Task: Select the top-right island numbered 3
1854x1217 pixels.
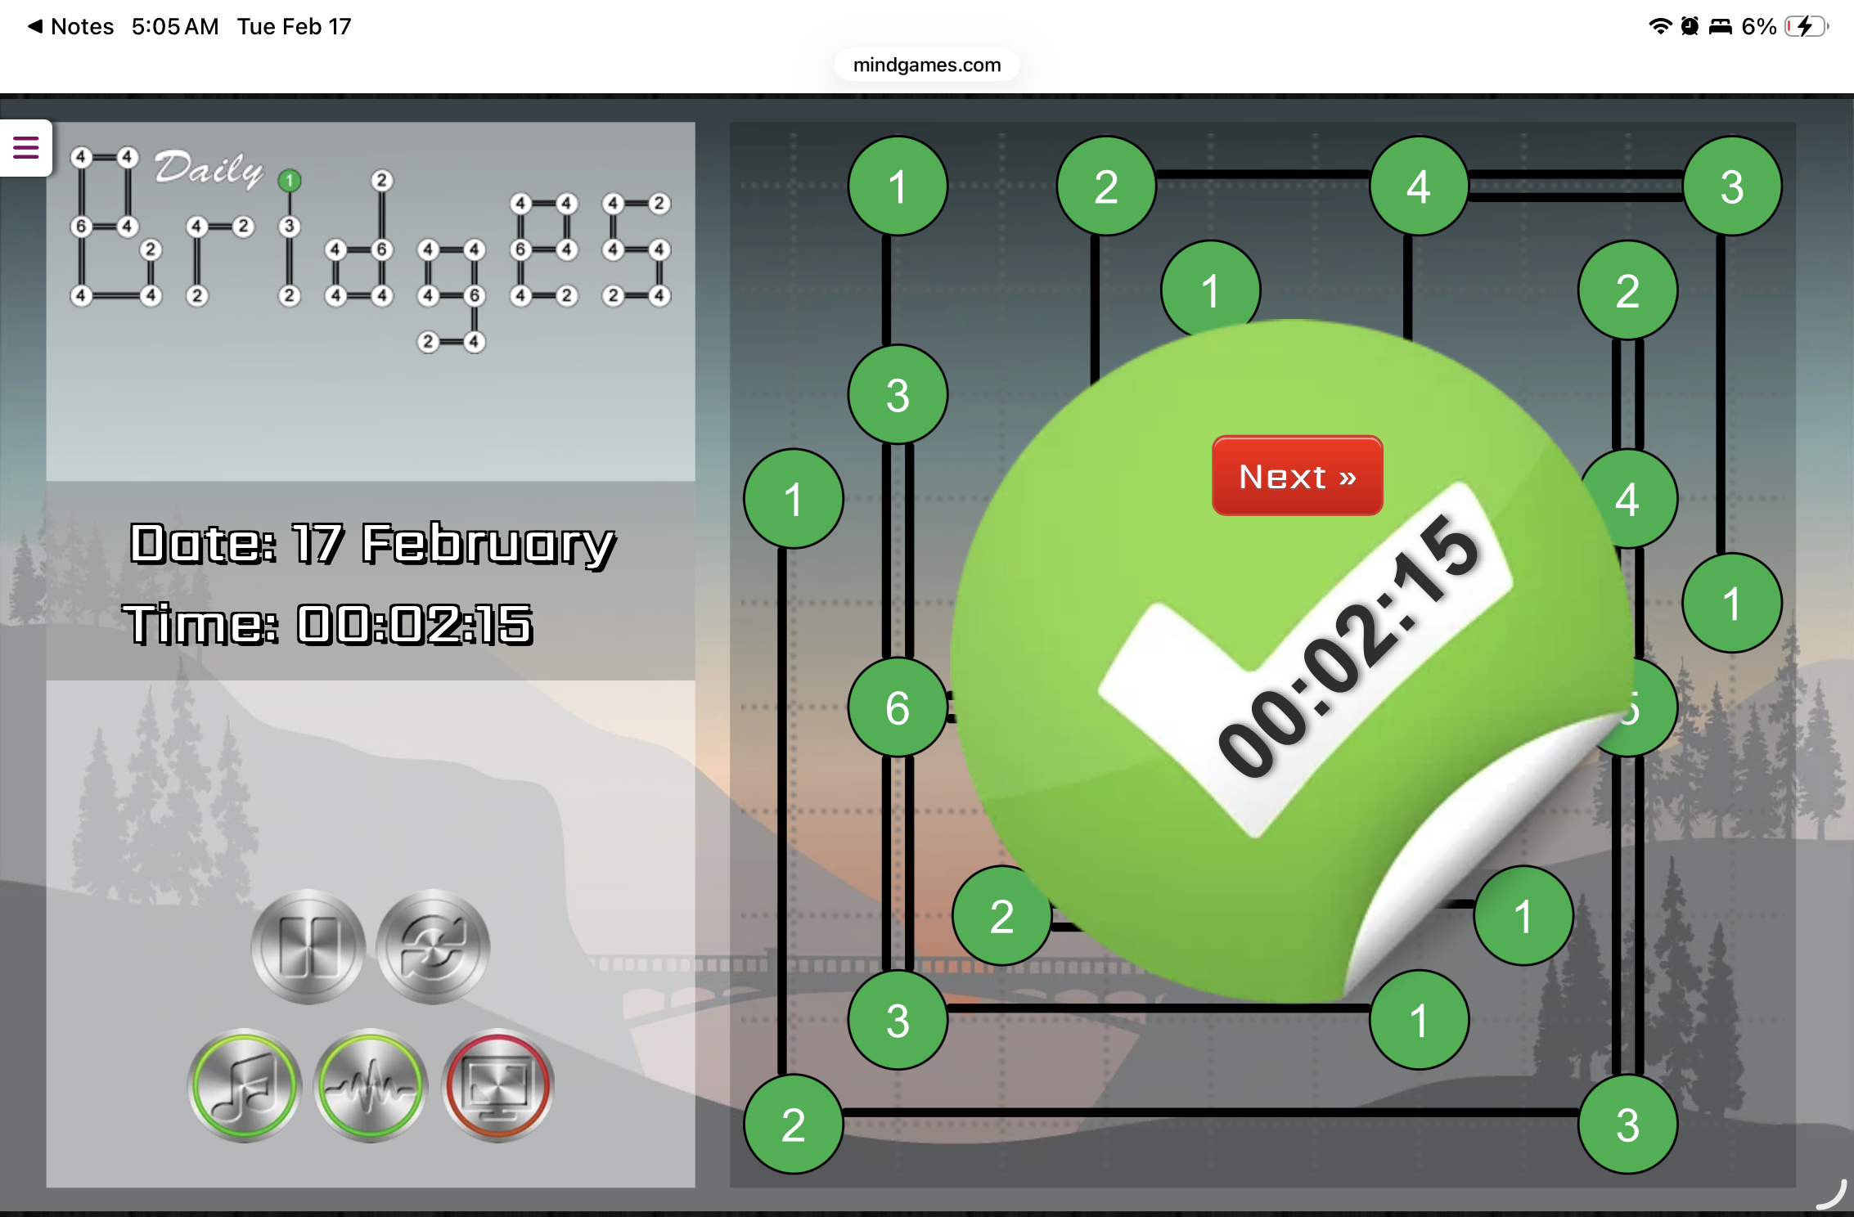Action: coord(1731,186)
